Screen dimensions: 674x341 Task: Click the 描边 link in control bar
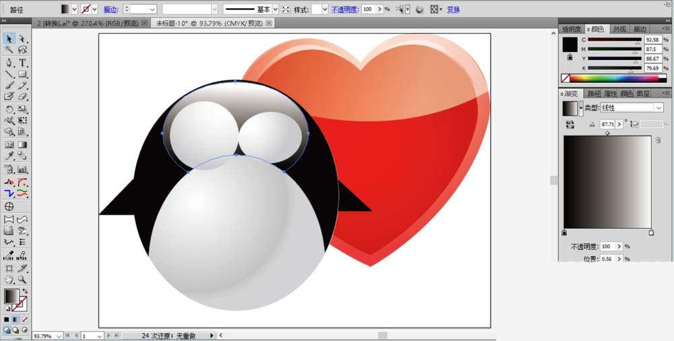click(x=111, y=9)
